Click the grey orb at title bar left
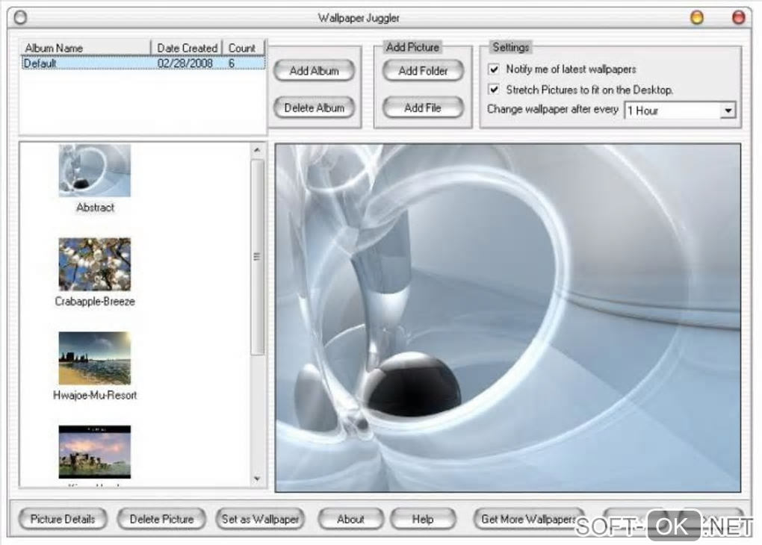 [20, 17]
